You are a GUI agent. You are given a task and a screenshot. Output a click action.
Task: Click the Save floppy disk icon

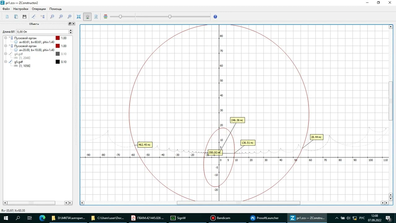(x=24, y=17)
